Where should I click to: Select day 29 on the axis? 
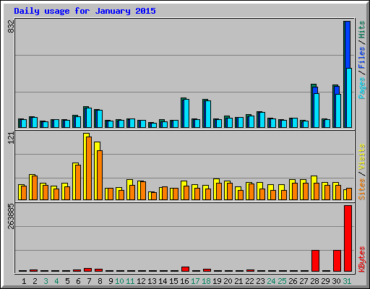click(325, 281)
